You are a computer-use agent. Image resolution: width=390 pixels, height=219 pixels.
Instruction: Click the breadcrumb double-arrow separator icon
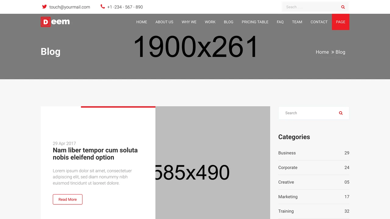tap(333, 52)
